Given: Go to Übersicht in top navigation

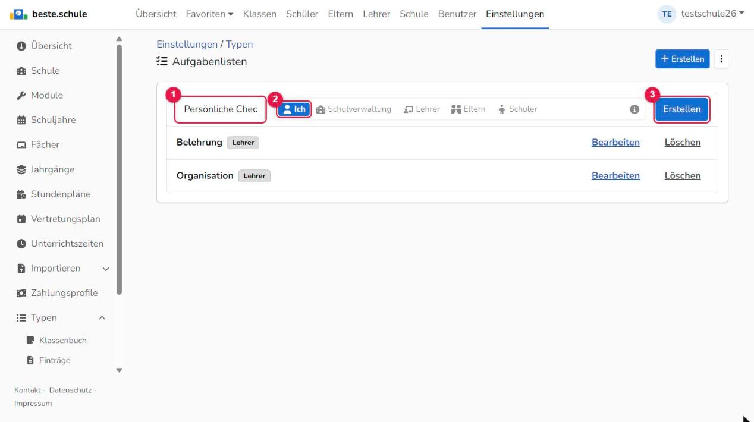Looking at the screenshot, I should [x=156, y=14].
